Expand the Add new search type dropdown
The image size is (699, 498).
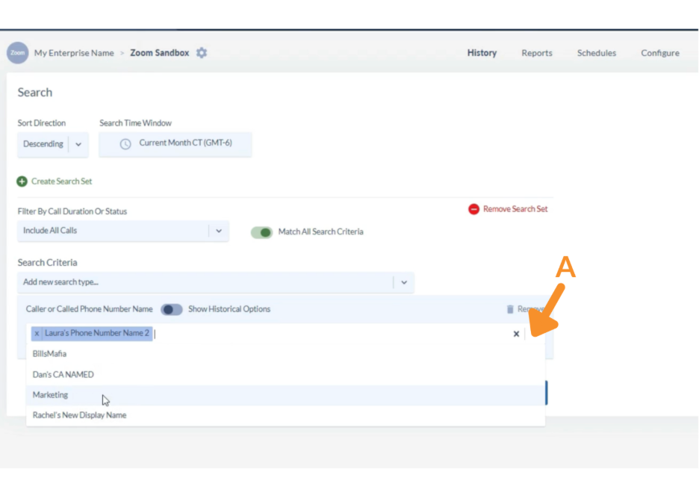pyautogui.click(x=403, y=282)
